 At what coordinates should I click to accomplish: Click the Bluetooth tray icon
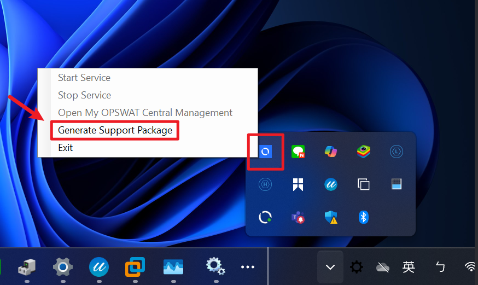tap(364, 217)
